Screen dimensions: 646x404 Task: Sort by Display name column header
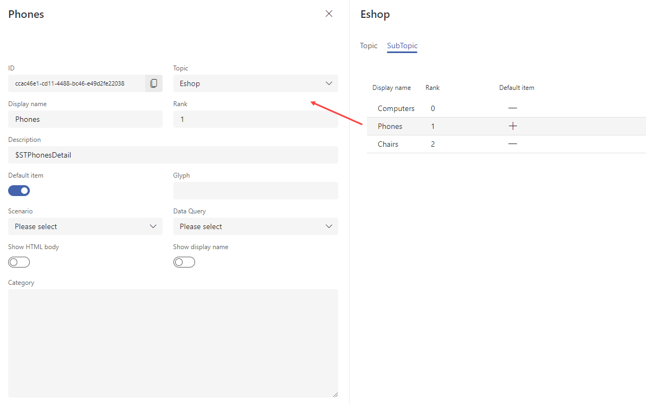pos(391,88)
